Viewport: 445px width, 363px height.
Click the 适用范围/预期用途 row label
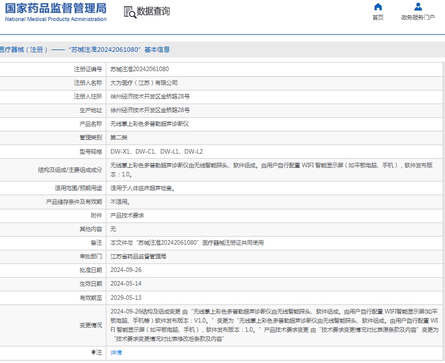[79, 188]
